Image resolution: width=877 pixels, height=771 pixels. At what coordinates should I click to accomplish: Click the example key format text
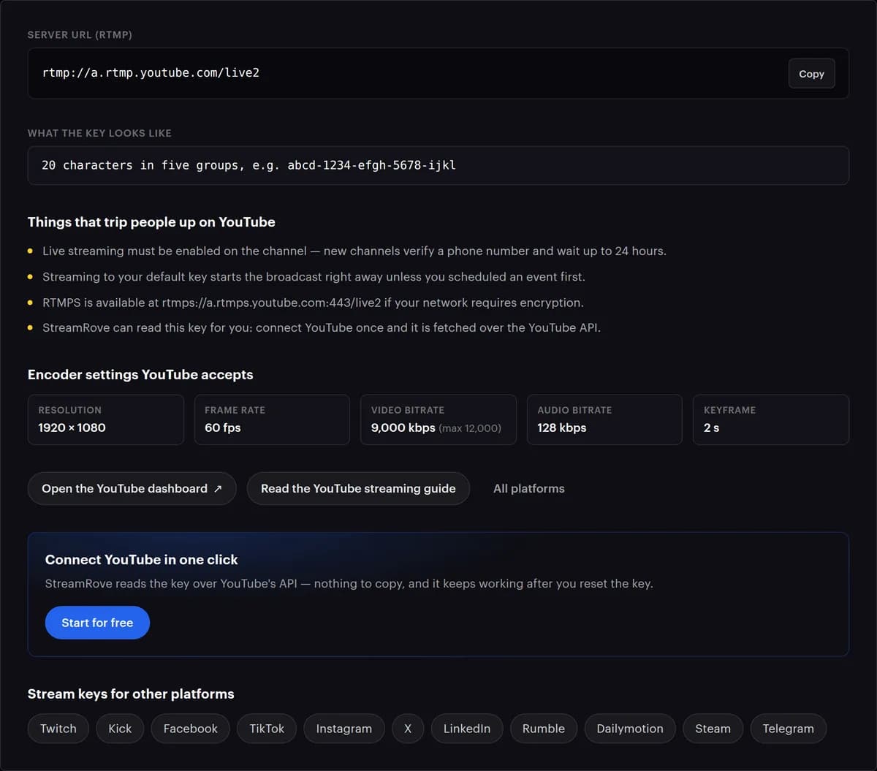(248, 165)
